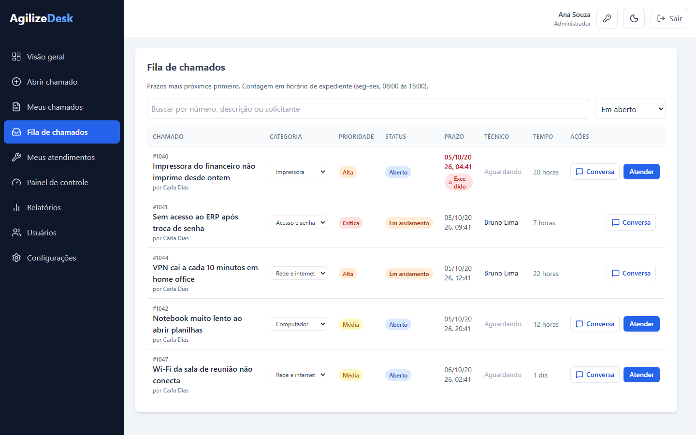Viewport: 696px width, 435px height.
Task: Click the gear icon for Configurações
Action: click(x=16, y=258)
